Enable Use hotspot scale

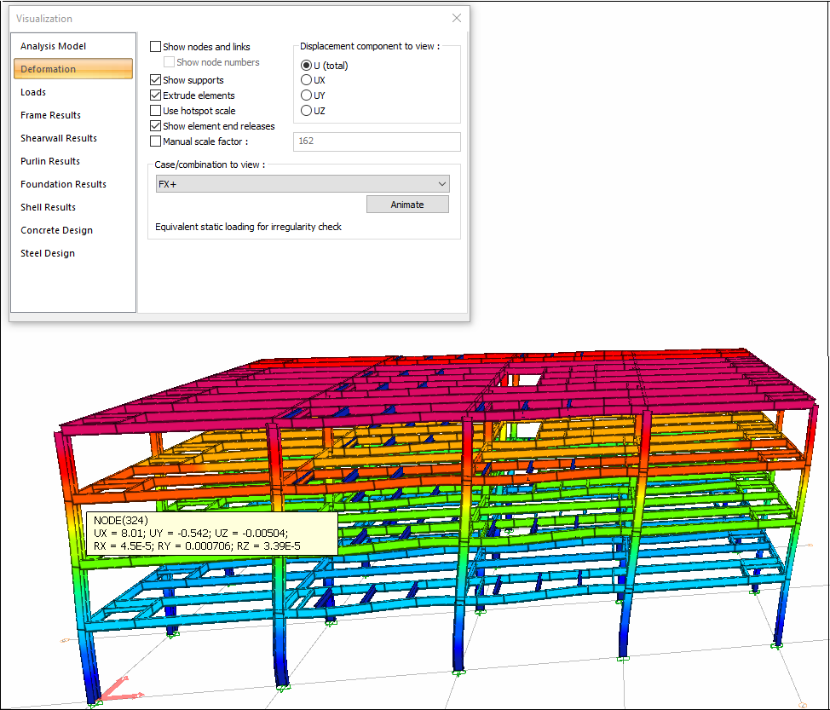click(155, 111)
